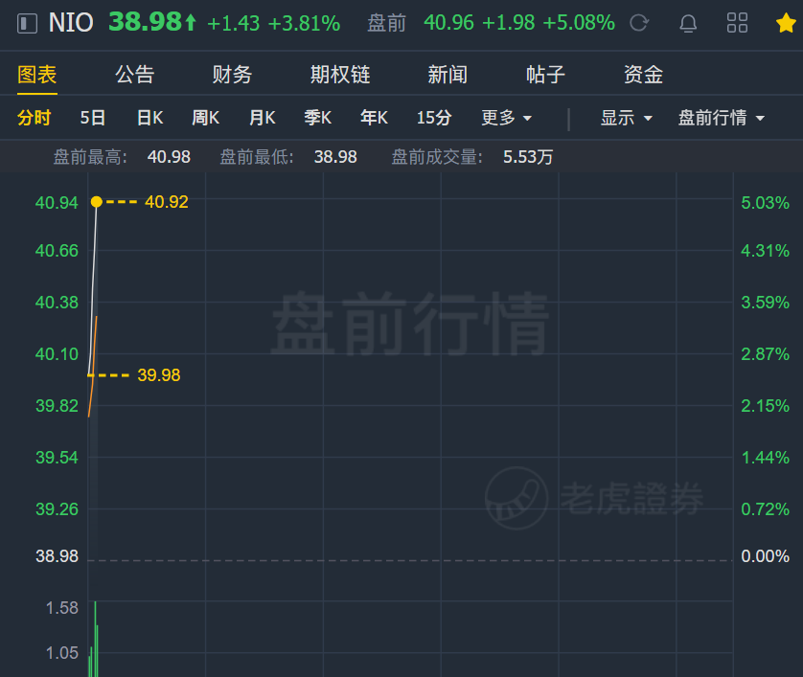Switch to 图表 tab

coord(36,75)
